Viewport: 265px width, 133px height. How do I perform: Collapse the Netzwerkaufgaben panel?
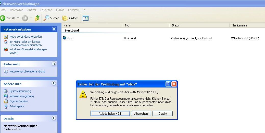(x=54, y=29)
